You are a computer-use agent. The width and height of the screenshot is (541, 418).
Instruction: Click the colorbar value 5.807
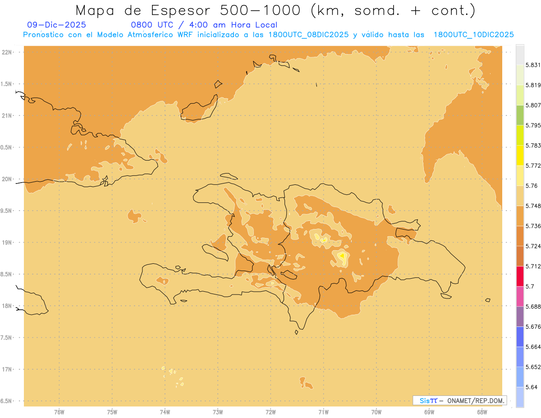533,105
